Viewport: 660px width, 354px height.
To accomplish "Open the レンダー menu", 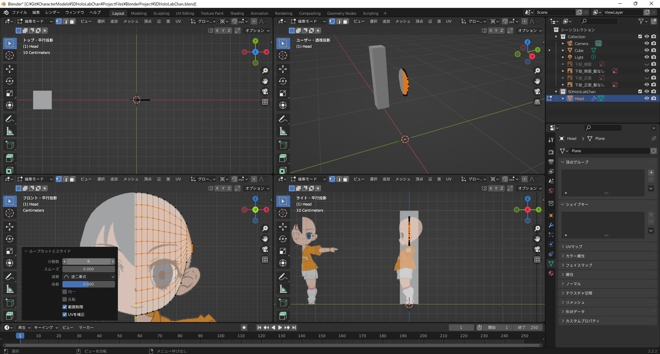I will coord(53,12).
